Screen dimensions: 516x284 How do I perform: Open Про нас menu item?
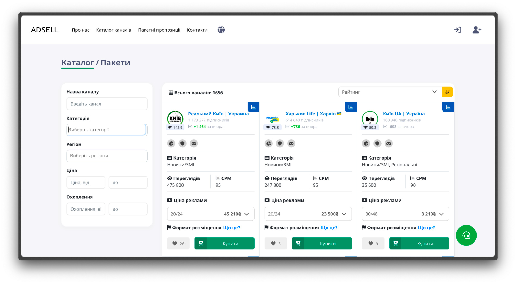81,30
